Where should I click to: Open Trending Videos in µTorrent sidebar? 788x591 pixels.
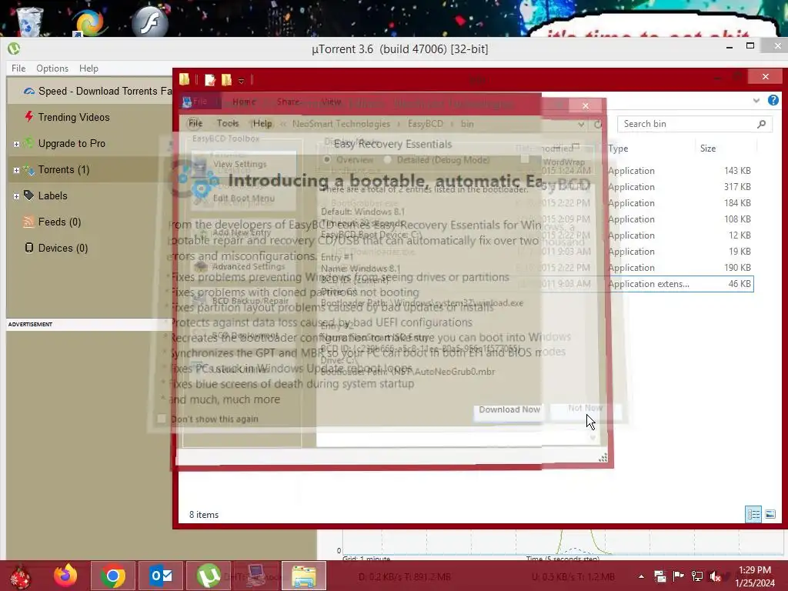click(x=73, y=117)
